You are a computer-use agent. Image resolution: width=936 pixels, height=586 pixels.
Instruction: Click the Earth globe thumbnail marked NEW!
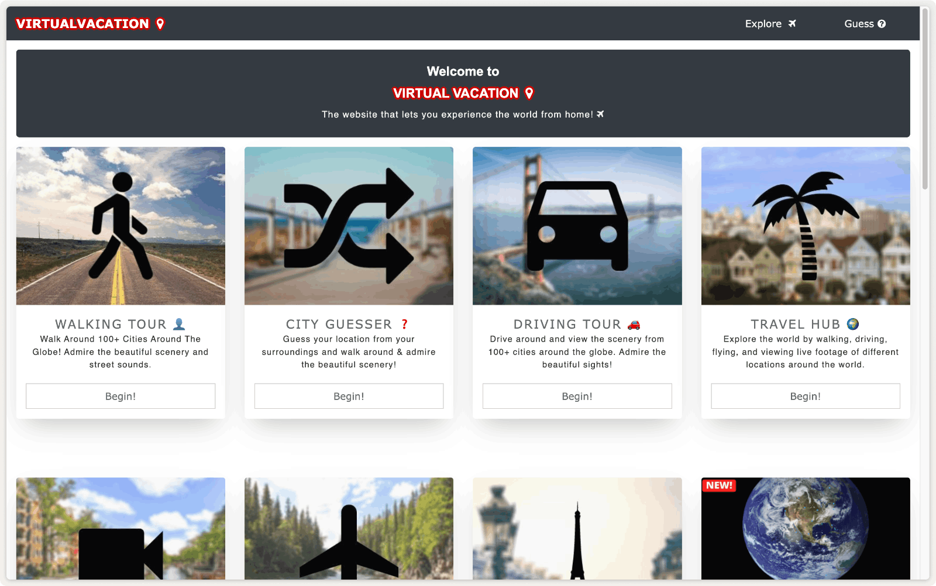click(805, 532)
